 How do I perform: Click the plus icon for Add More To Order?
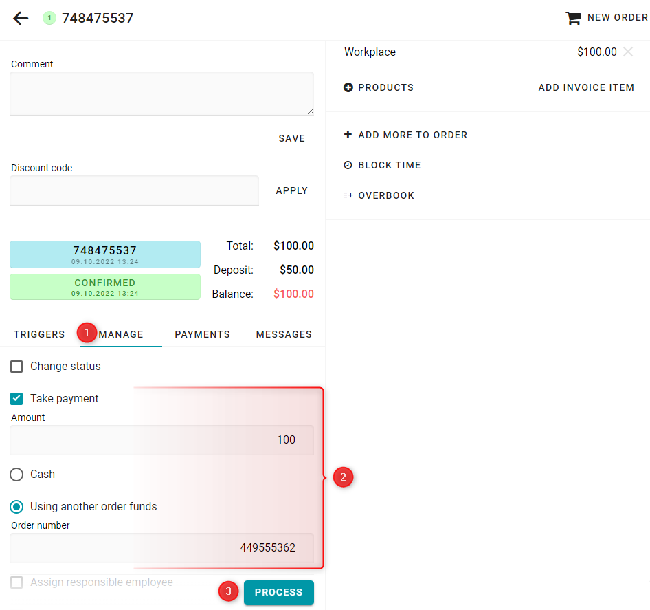coord(348,135)
